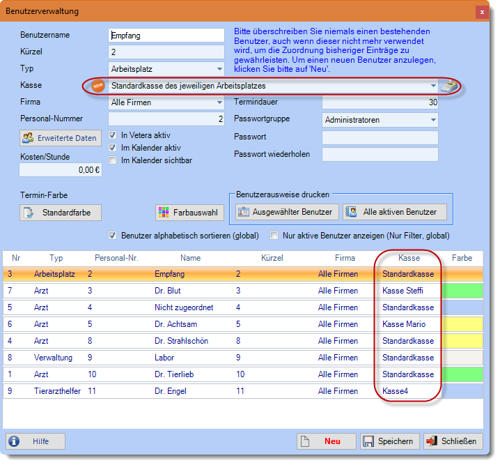Image resolution: width=500 pixels, height=465 pixels.
Task: Create a new user with Neu
Action: click(x=326, y=441)
